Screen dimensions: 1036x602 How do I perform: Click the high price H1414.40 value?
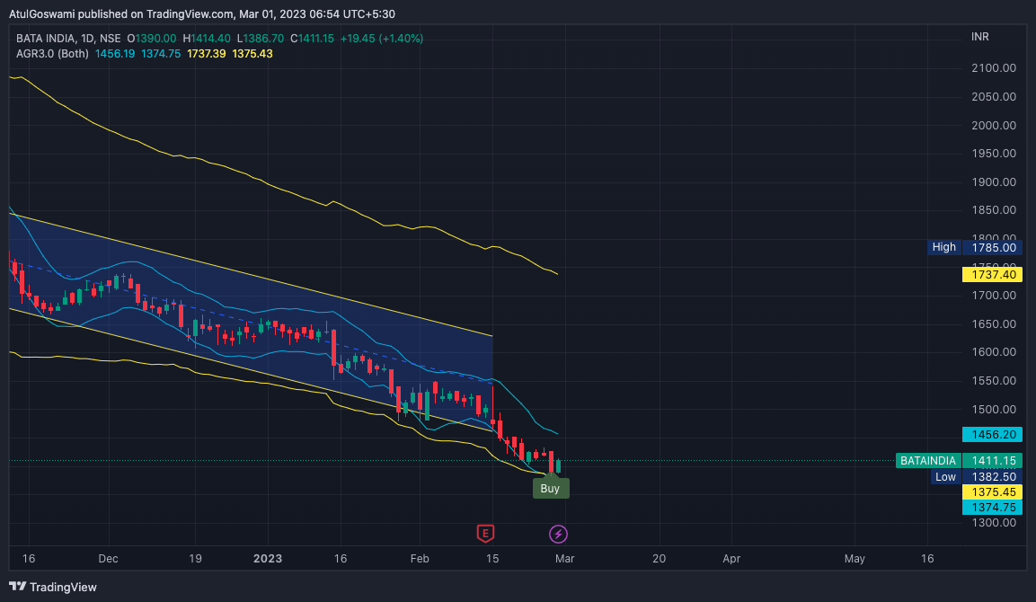coord(207,39)
